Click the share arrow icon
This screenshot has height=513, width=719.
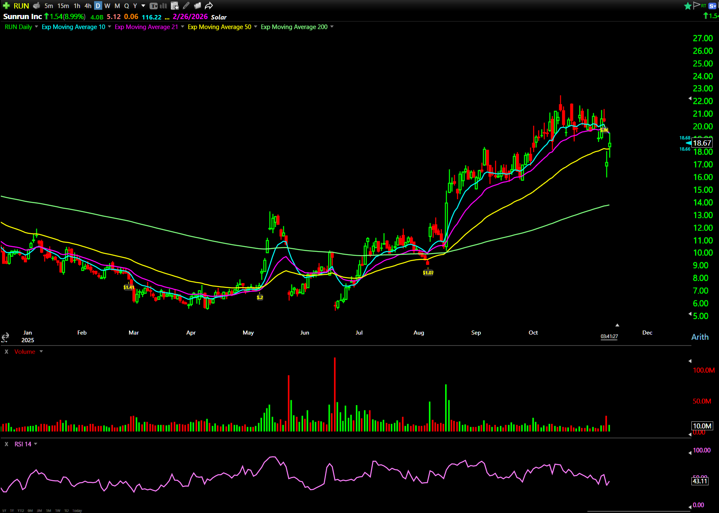coord(209,6)
